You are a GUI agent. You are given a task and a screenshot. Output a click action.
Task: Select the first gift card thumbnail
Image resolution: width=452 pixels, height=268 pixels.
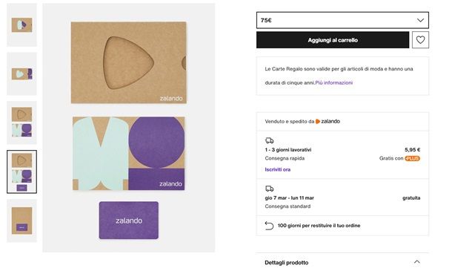tap(22, 24)
